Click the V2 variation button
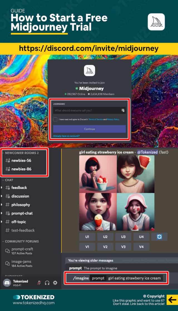This screenshot has width=178, height=311. pyautogui.click(x=105, y=247)
